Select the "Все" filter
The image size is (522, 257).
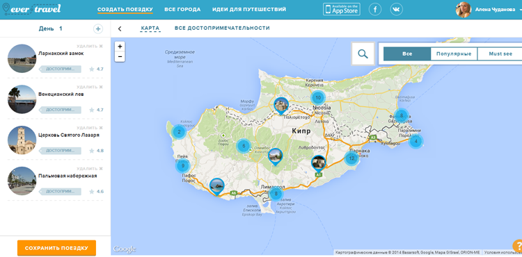(407, 53)
